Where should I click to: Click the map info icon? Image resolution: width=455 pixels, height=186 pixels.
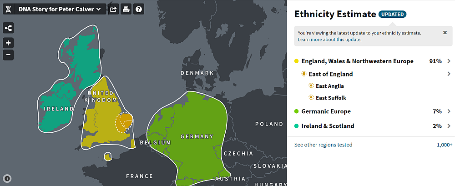click(7, 178)
